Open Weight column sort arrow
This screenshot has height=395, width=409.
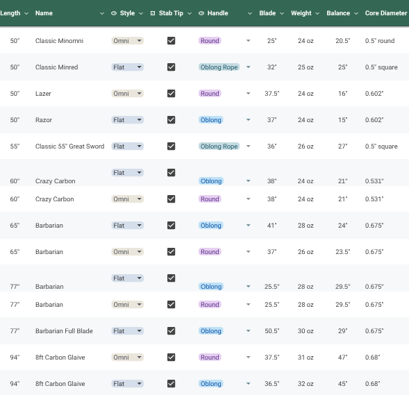pyautogui.click(x=317, y=14)
